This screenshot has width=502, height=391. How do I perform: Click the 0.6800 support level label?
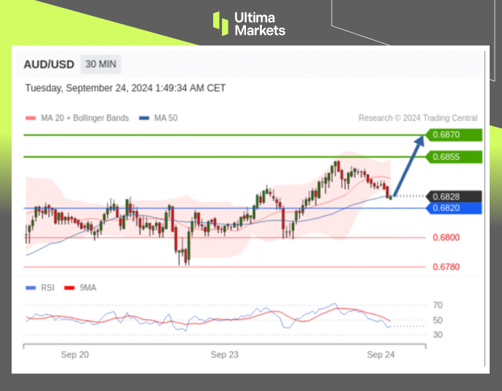pyautogui.click(x=445, y=237)
